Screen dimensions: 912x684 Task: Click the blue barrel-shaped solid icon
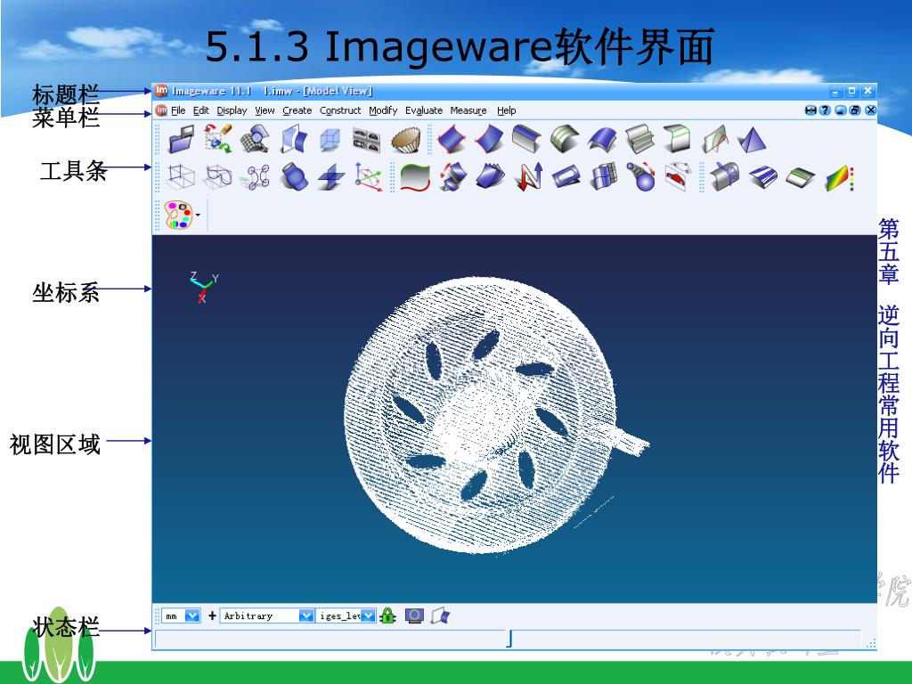tap(293, 176)
